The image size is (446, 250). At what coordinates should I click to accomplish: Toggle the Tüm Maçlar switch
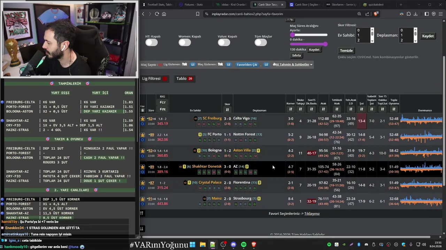click(x=261, y=42)
